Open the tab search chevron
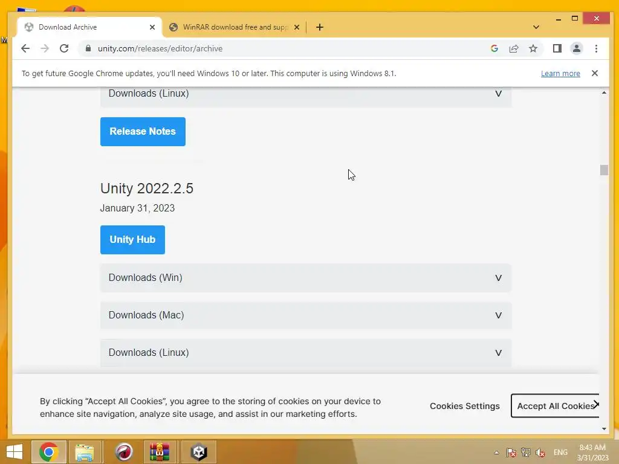Screen dimensions: 619x464 (x=536, y=27)
